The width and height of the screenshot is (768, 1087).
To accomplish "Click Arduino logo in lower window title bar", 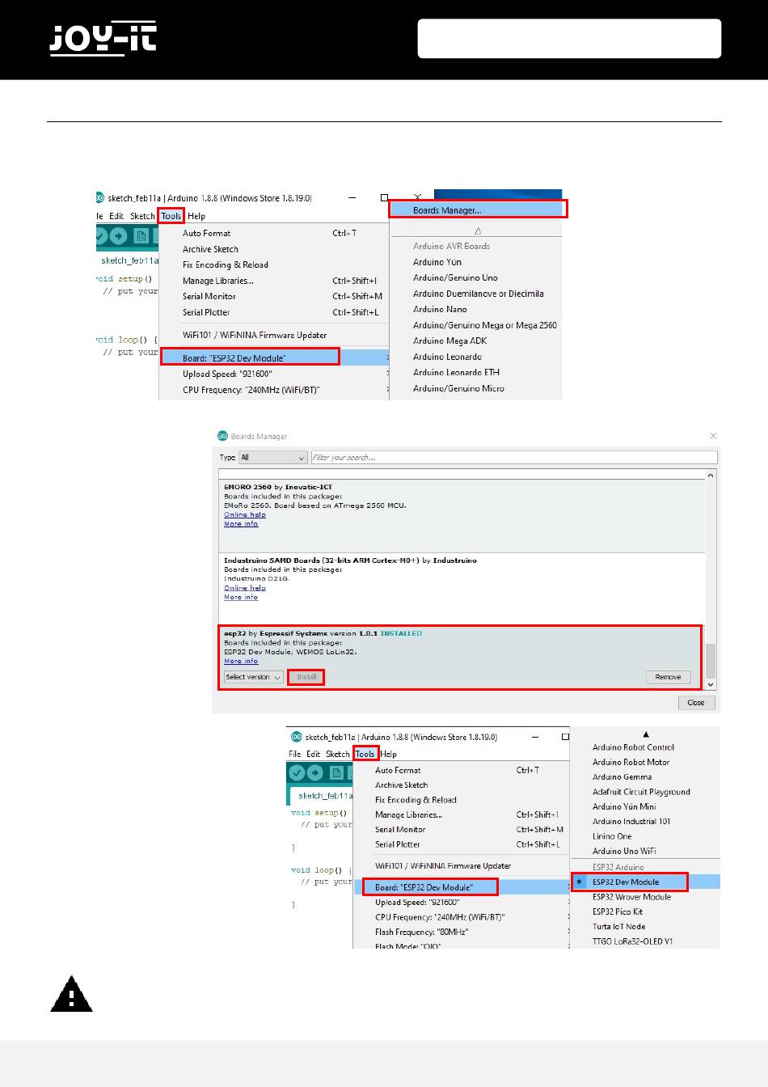I will point(296,737).
